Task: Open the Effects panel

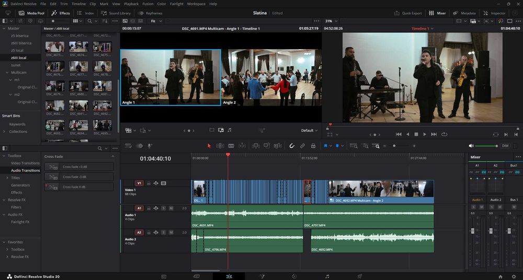Action: click(x=60, y=13)
